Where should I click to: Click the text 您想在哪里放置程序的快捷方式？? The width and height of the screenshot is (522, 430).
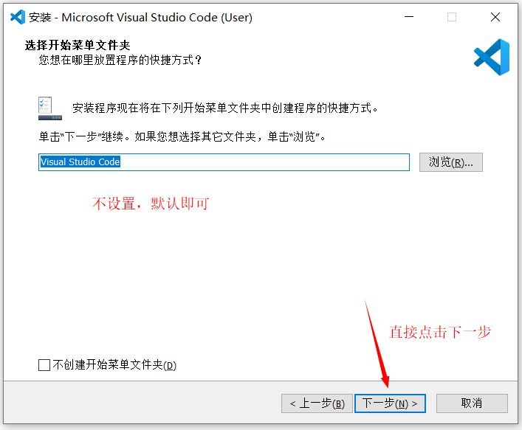(120, 60)
